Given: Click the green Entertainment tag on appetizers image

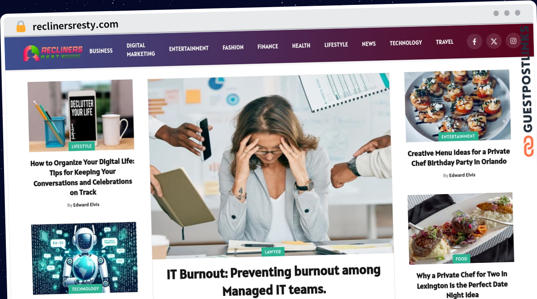Looking at the screenshot, I should (458, 136).
